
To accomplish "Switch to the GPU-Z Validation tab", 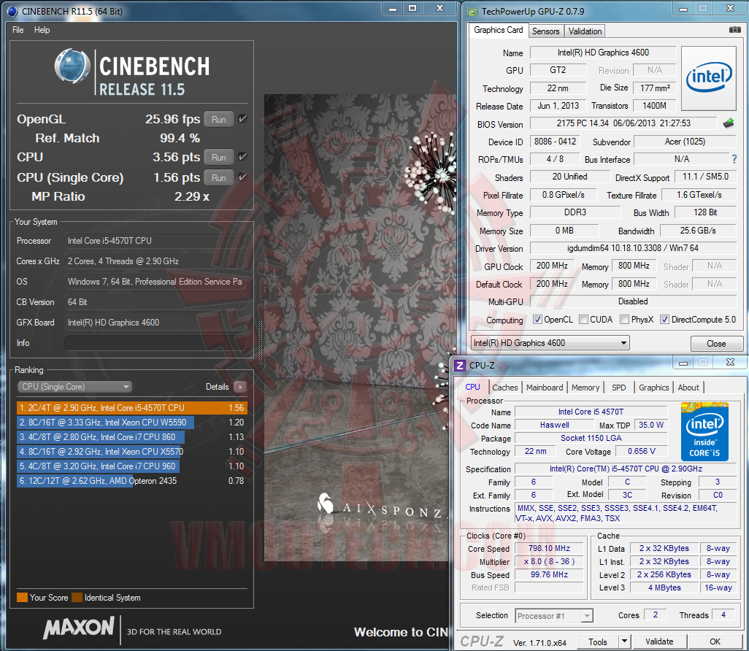I will point(585,31).
